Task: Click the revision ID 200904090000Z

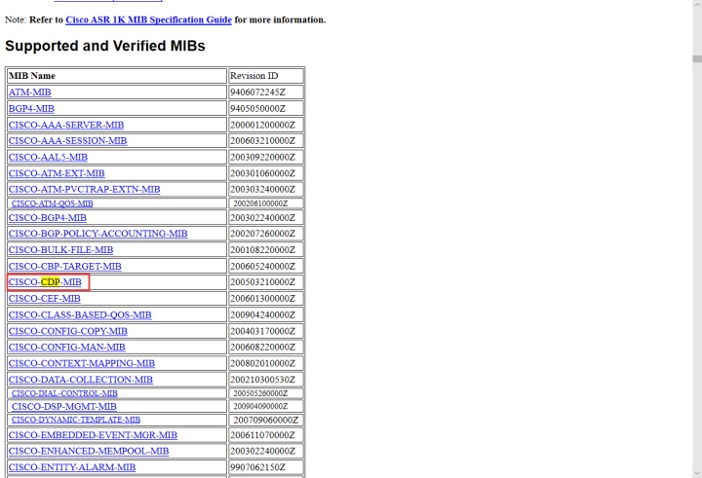Action: point(260,407)
